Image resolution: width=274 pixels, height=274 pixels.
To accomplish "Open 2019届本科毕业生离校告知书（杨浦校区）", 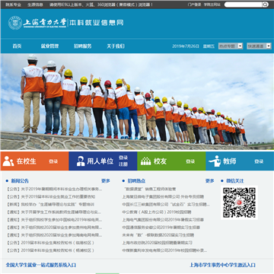I will (50, 250).
